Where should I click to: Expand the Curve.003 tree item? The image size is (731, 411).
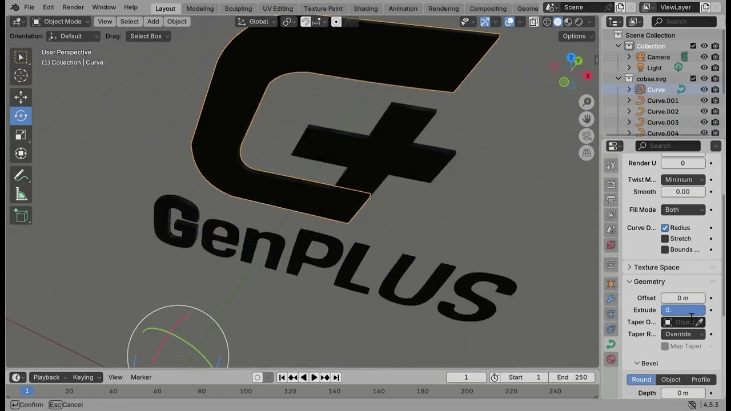point(629,122)
